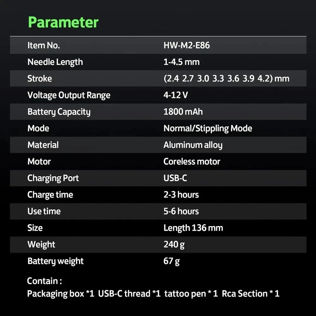Select the Normal/Stippling Mode text
The height and width of the screenshot is (316, 316).
click(208, 128)
